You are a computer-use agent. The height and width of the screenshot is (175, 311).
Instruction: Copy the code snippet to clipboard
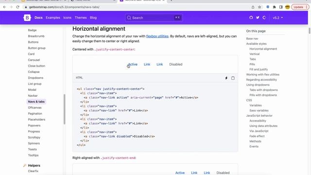coord(233,78)
